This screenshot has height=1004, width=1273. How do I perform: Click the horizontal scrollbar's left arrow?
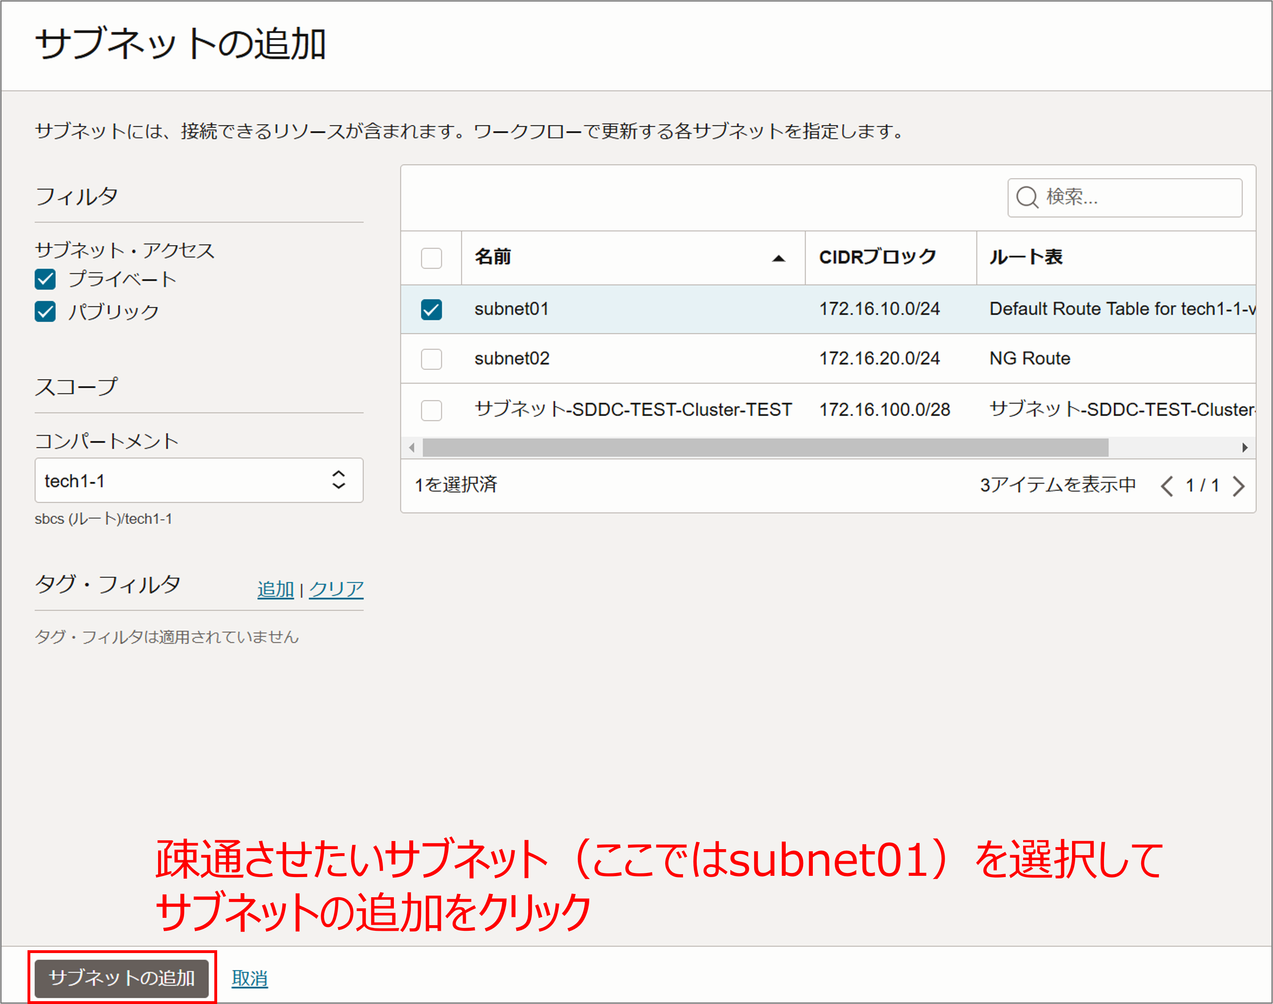coord(412,448)
